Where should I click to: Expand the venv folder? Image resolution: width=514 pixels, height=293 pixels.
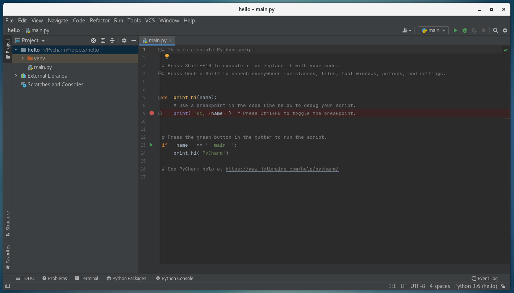tap(22, 59)
